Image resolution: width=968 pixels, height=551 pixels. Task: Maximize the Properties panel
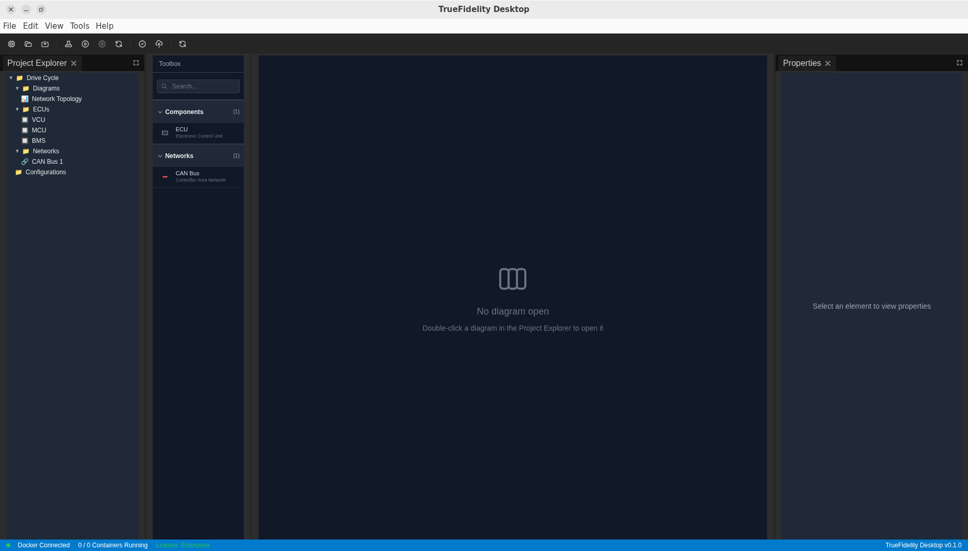[960, 63]
